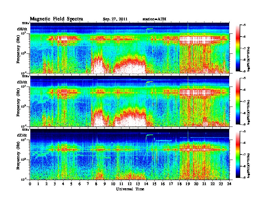273x211 pixels.
Task: Click the hour 18 tick label on time axis
Action: [x=179, y=184]
